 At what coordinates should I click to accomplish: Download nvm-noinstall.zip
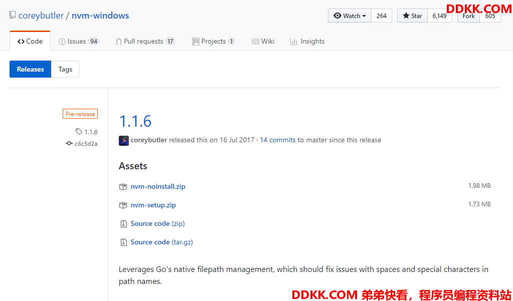(x=158, y=186)
